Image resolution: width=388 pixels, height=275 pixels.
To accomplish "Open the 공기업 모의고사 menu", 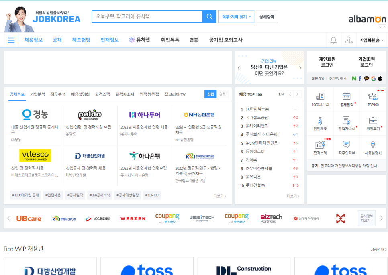I will tap(226, 40).
